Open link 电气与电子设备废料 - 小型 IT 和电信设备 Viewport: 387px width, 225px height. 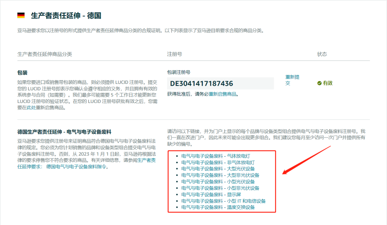(x=223, y=201)
